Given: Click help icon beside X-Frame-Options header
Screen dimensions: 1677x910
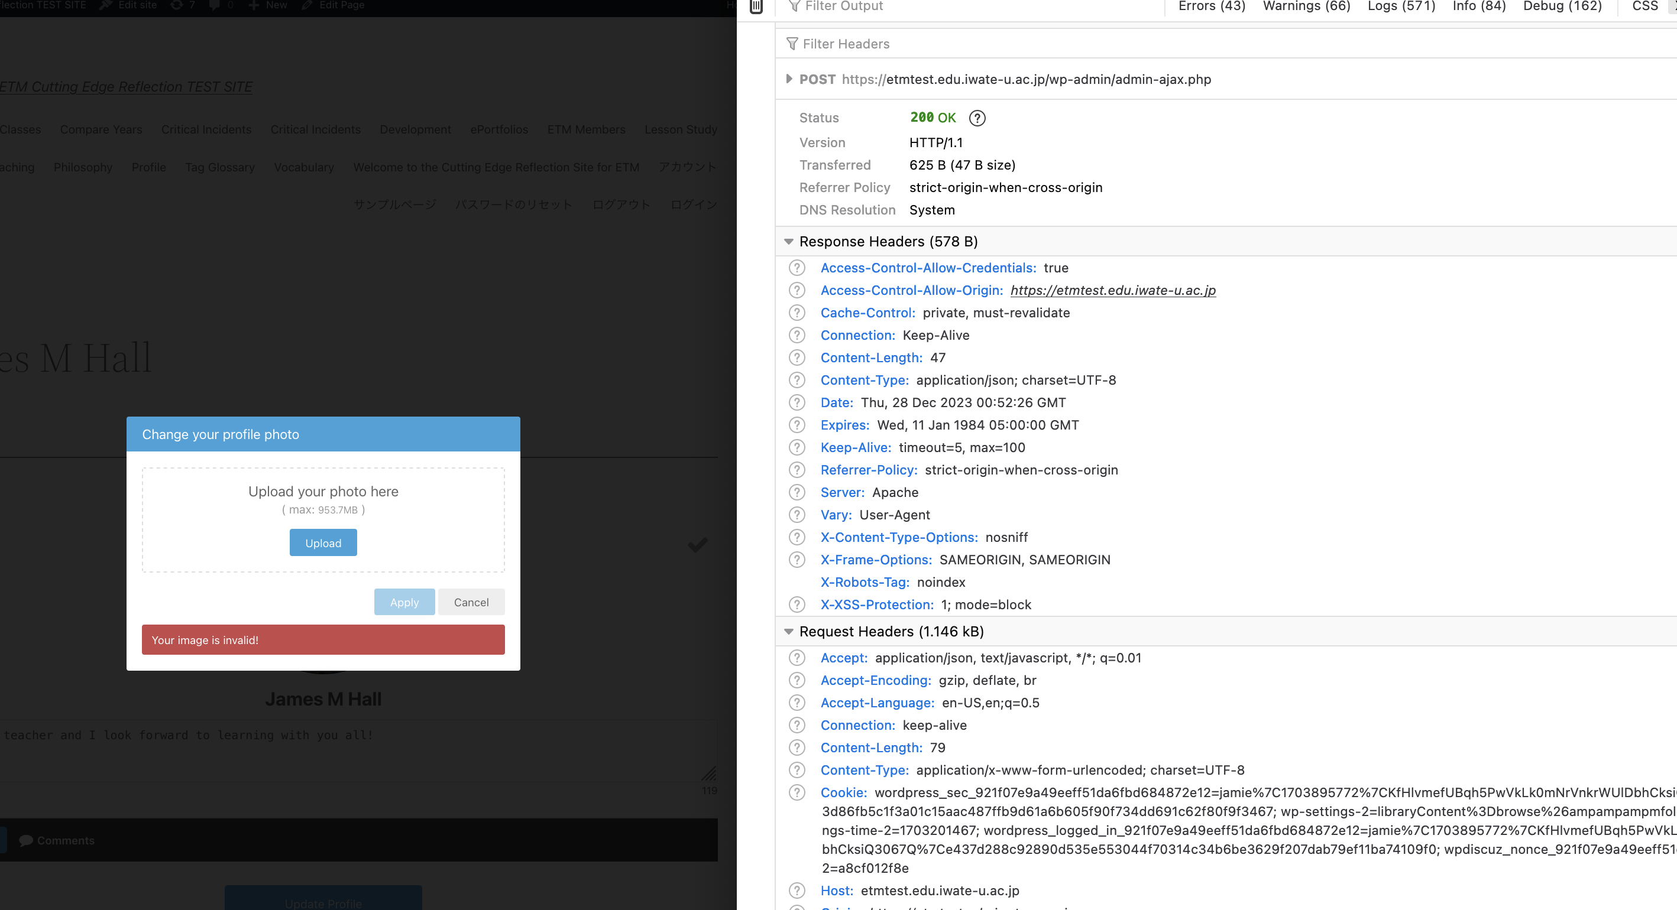Looking at the screenshot, I should 797,560.
